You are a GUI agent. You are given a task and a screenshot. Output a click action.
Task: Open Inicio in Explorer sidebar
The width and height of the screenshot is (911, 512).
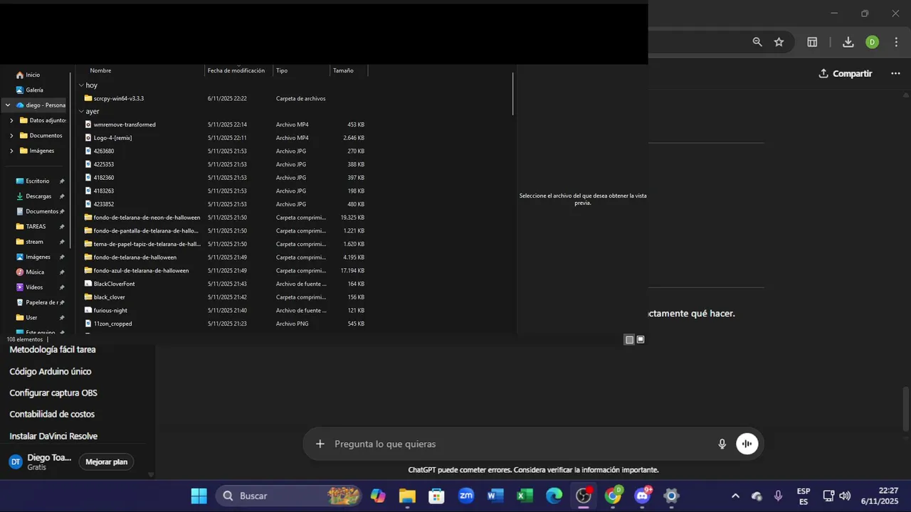(x=28, y=75)
